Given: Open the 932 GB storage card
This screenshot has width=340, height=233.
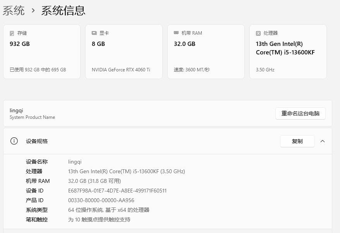Looking at the screenshot, I should [42, 52].
